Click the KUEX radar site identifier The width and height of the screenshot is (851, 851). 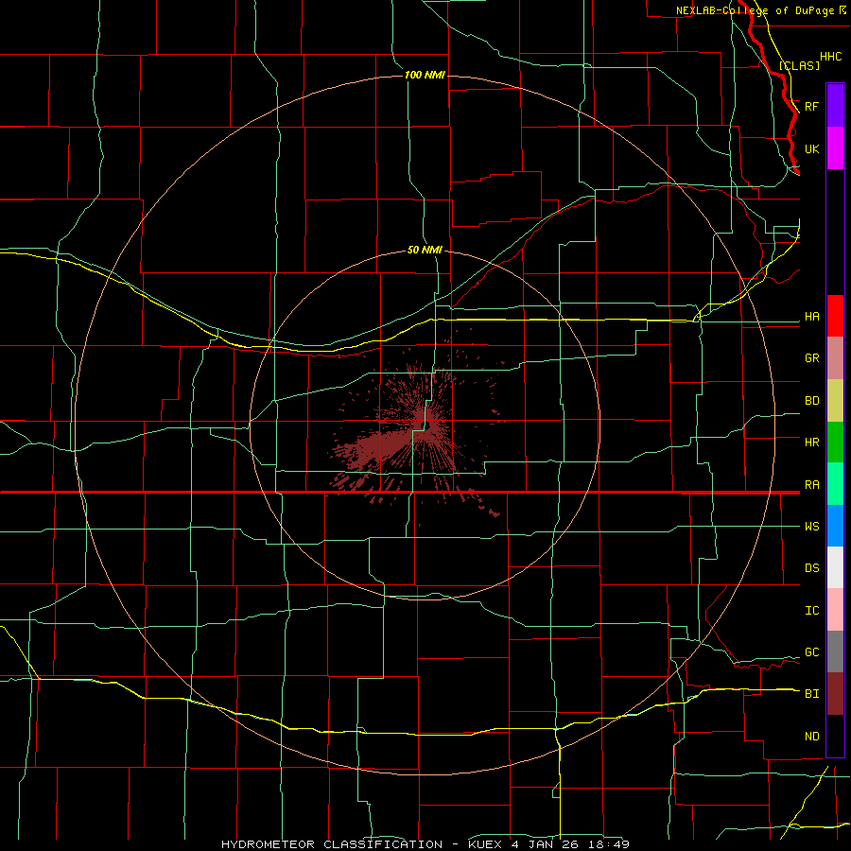pyautogui.click(x=485, y=844)
